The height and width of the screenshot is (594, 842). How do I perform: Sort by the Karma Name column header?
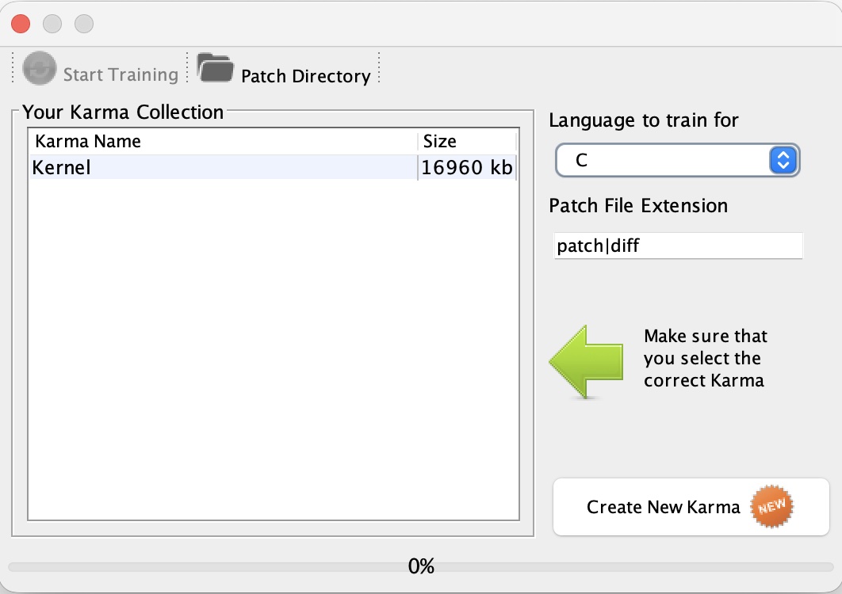(x=222, y=142)
